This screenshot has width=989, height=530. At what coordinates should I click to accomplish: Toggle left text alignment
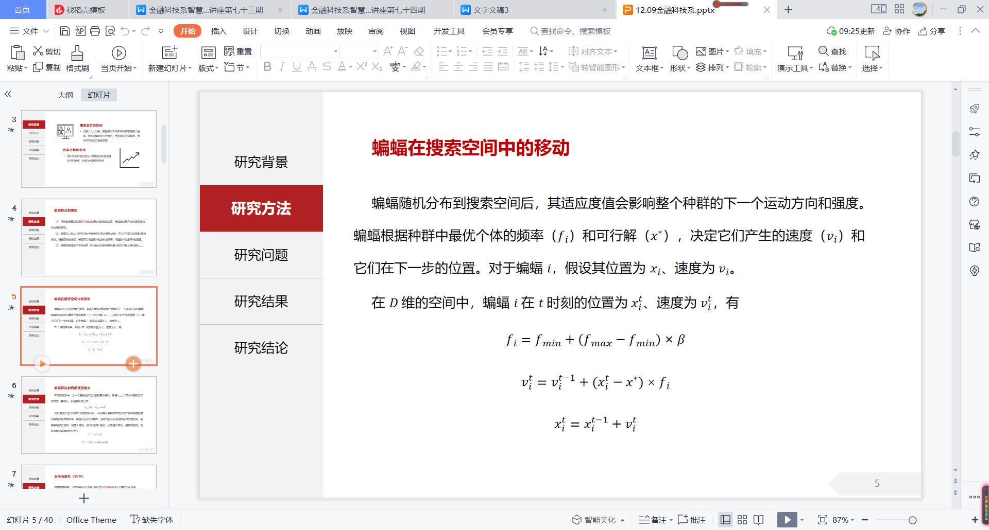tap(443, 66)
